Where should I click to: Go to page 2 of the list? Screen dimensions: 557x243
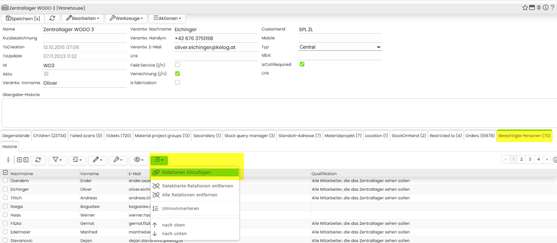coord(521,160)
